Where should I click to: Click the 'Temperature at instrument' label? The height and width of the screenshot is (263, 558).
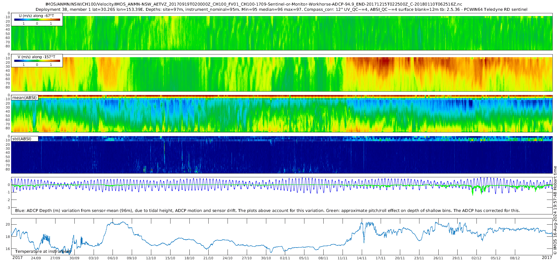tap(43, 252)
